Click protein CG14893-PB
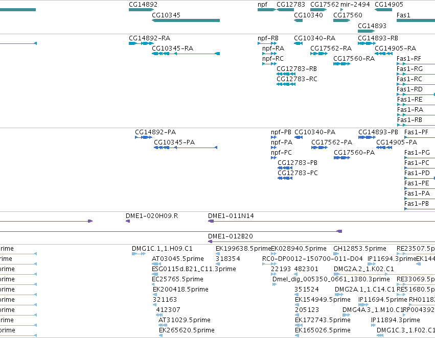The width and height of the screenshot is (435, 338). coord(367,137)
